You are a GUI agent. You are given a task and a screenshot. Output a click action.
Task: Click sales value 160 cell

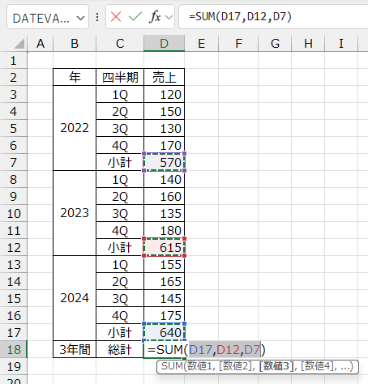tap(165, 196)
